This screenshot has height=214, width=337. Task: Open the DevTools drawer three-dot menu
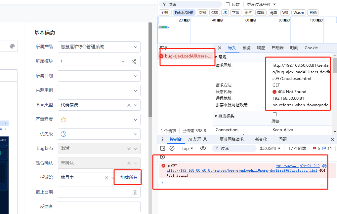pyautogui.click(x=162, y=139)
